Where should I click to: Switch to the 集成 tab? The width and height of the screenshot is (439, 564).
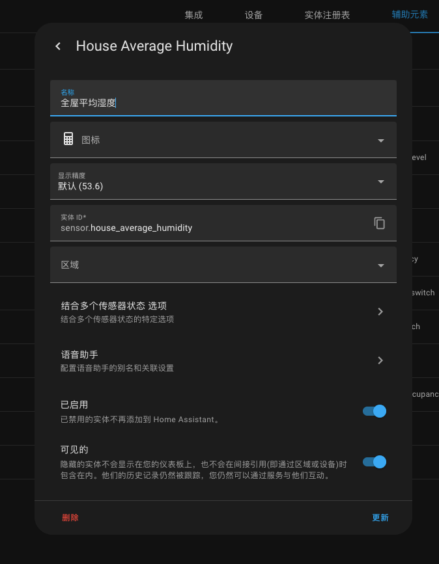click(193, 15)
